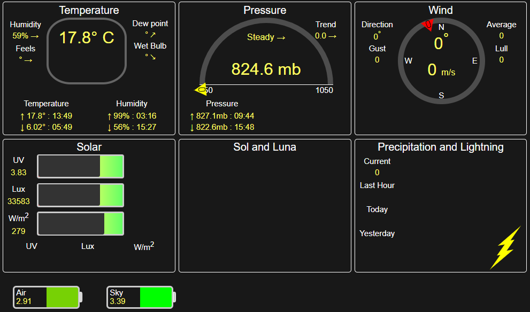The height and width of the screenshot is (312, 530).
Task: Click the Air battery indicator
Action: 47,297
